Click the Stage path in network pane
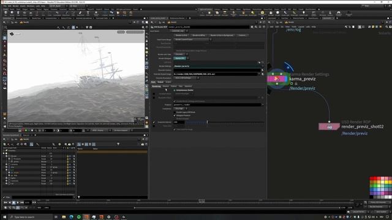The image size is (392, 220). (x=290, y=22)
